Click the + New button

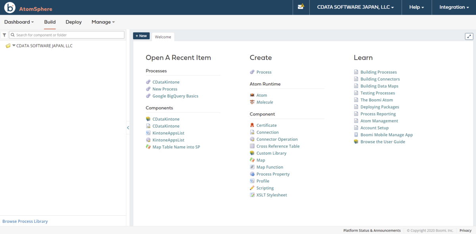pyautogui.click(x=141, y=36)
